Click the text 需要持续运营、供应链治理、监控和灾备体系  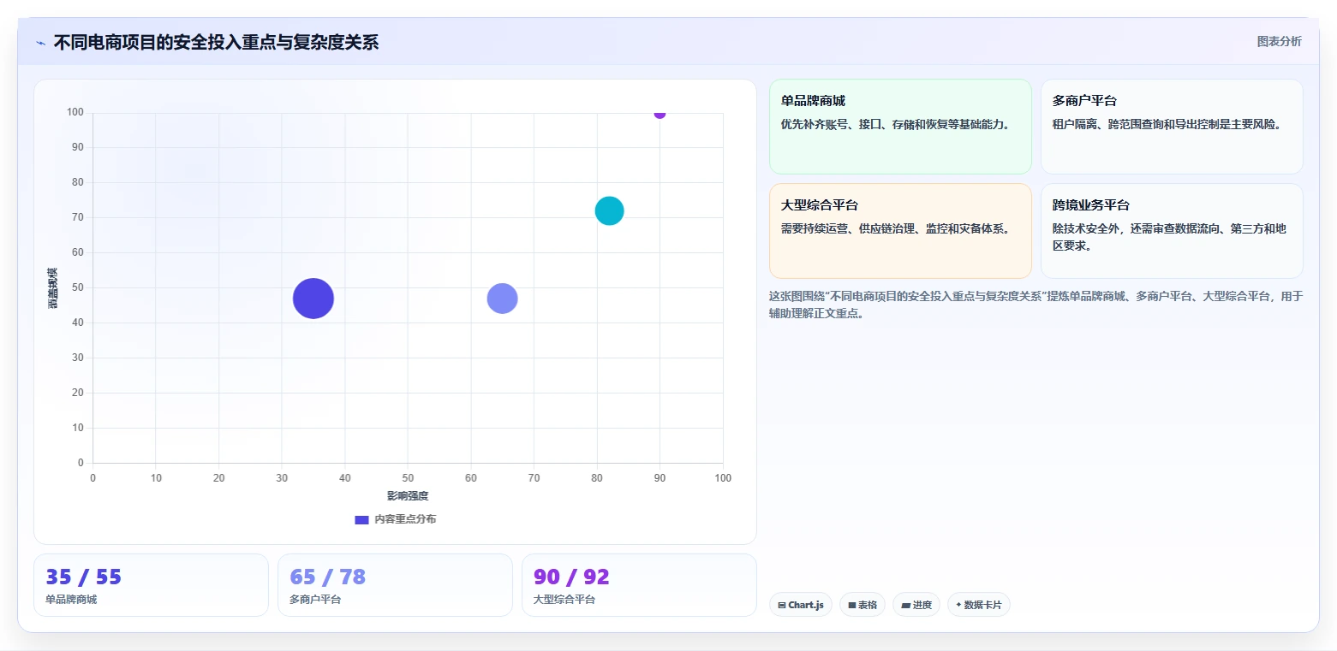point(898,228)
